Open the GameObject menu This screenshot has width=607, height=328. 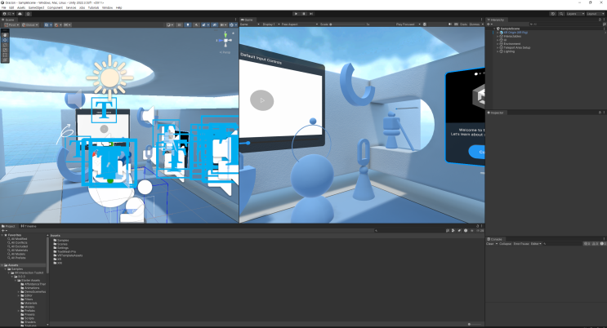[x=36, y=7]
